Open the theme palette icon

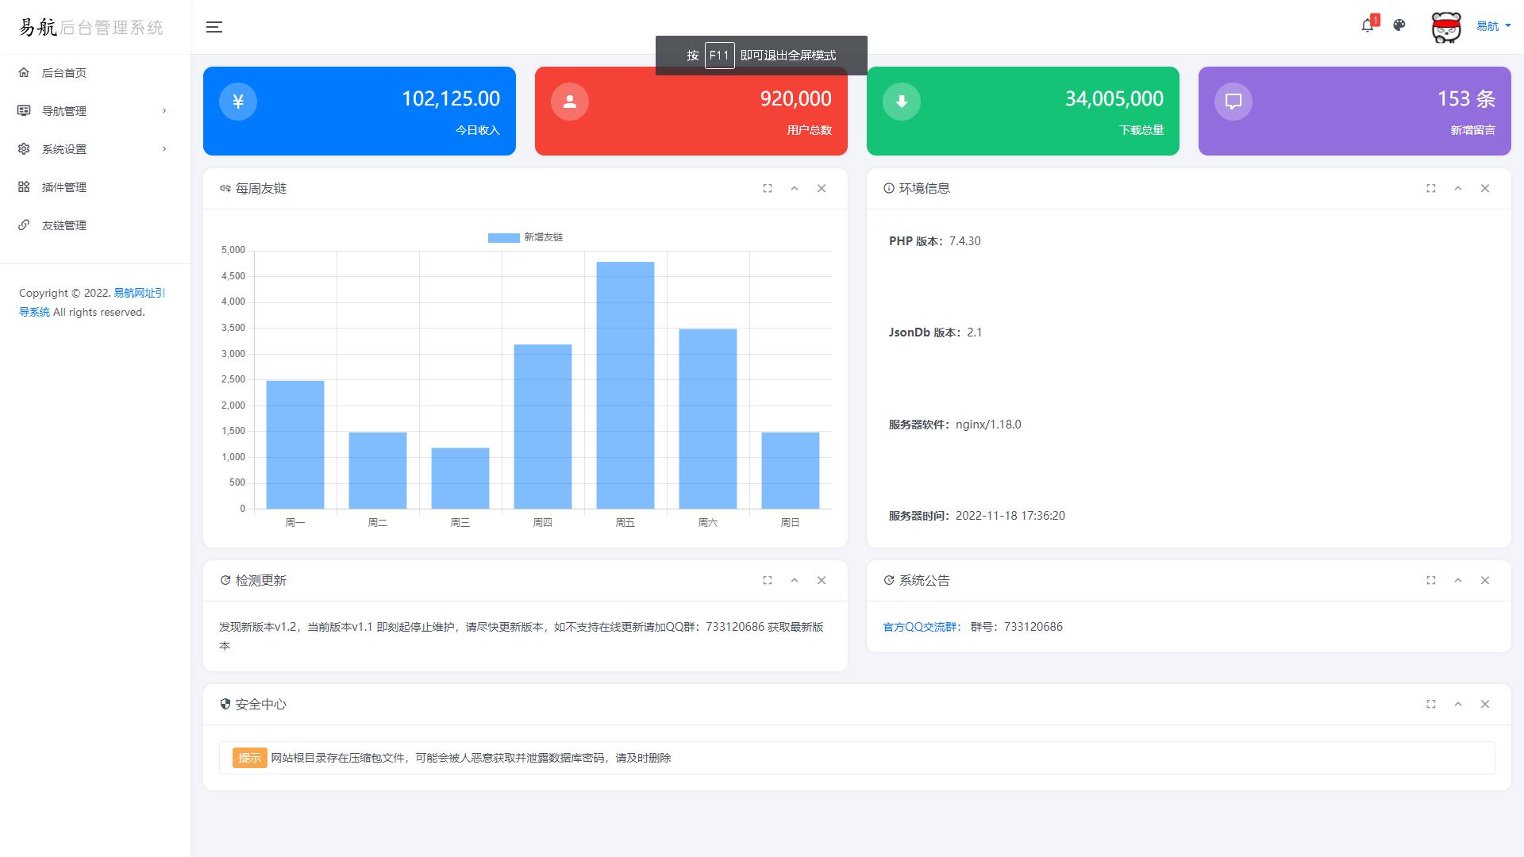coord(1399,25)
